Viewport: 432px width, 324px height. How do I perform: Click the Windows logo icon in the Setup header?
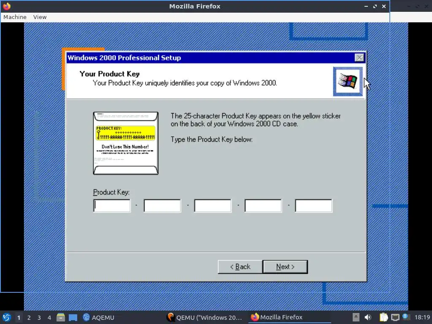(x=348, y=81)
